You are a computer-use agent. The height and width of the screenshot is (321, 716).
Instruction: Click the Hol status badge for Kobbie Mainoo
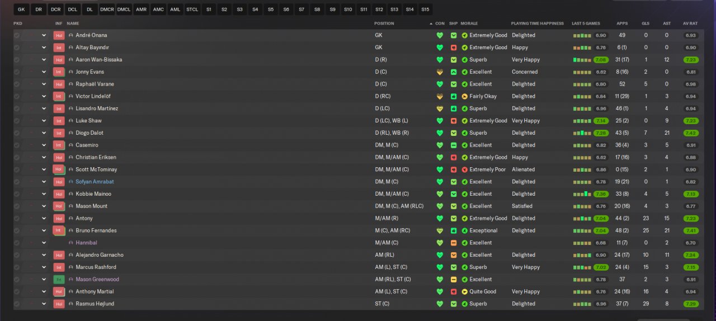tap(59, 194)
